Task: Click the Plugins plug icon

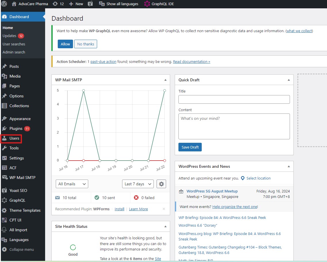Action: tap(4, 129)
